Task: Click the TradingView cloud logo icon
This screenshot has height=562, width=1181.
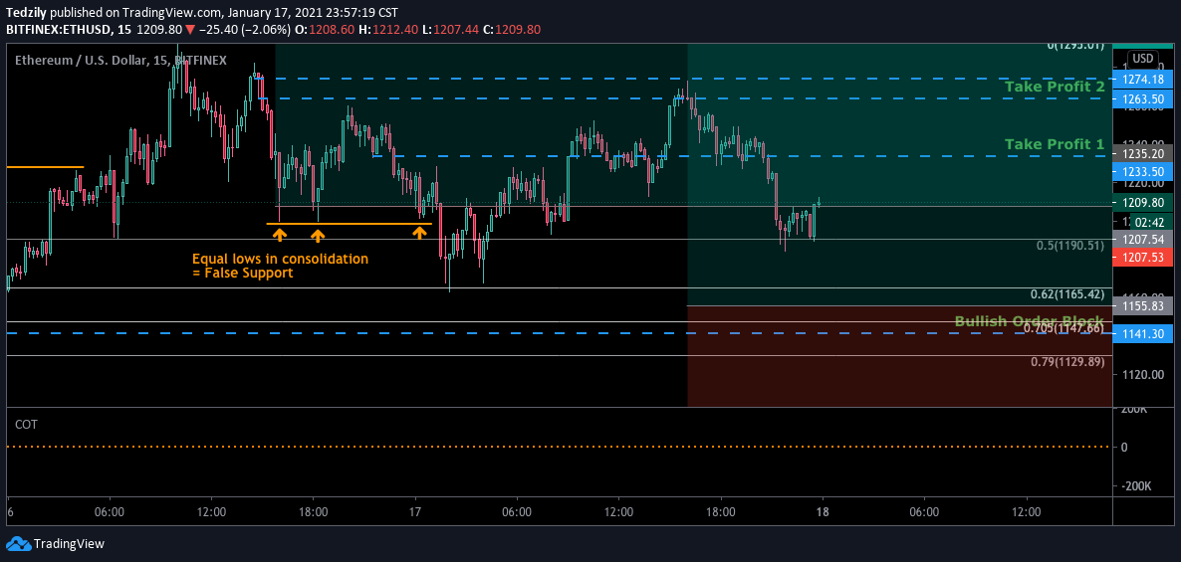Action: point(18,543)
